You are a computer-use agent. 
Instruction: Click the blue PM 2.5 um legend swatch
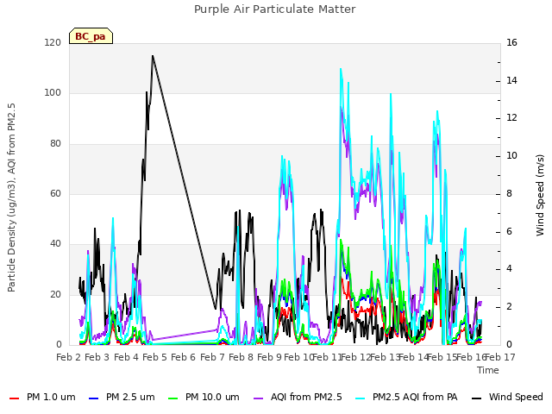tap(93, 398)
